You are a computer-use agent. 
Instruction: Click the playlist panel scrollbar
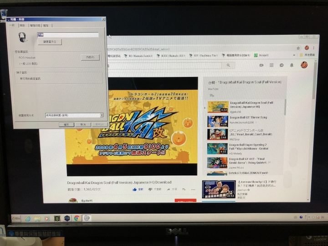[285, 107]
